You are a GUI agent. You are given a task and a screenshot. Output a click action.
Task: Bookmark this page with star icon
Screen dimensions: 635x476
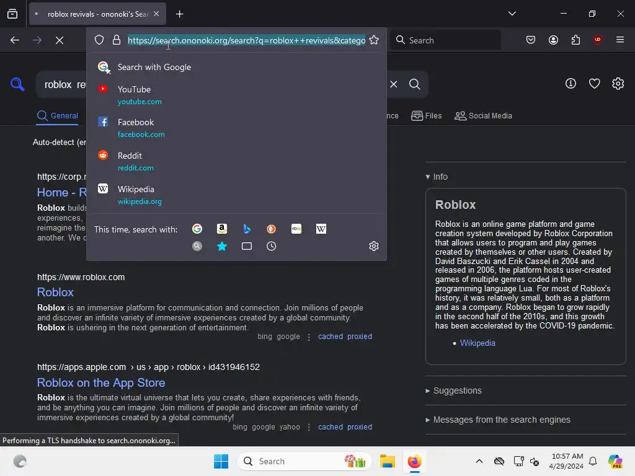(374, 40)
